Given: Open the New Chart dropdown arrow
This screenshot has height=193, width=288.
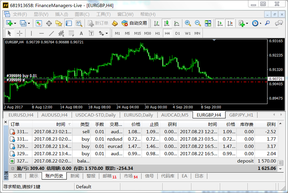Looking at the screenshot, I should pyautogui.click(x=15, y=24).
